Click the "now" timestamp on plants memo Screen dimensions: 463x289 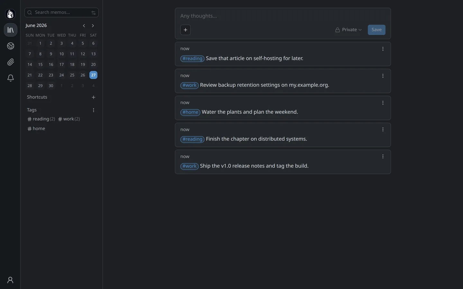[185, 103]
